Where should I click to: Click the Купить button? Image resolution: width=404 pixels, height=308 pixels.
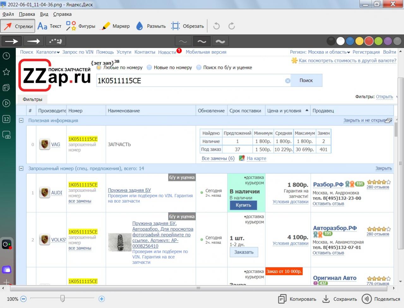point(243,205)
